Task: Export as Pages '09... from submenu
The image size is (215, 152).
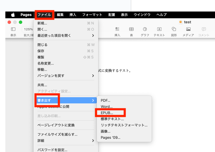Action: click(124, 138)
